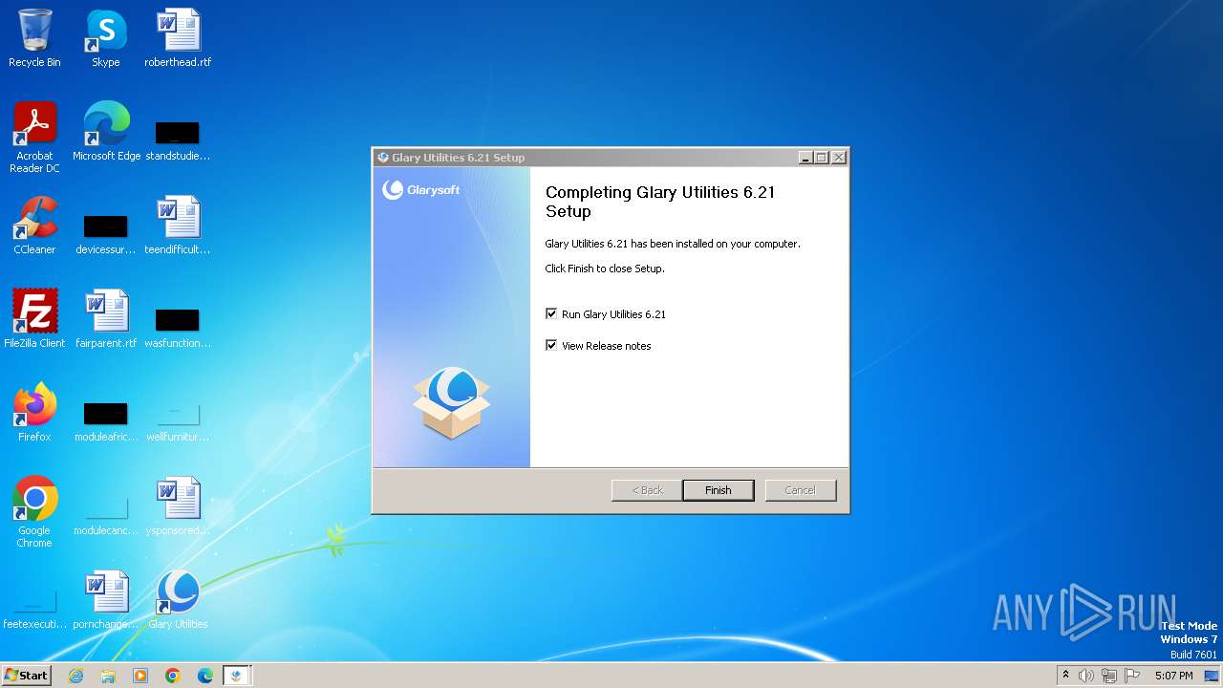This screenshot has height=688, width=1223.
Task: Close the Glary Utilities Setup window
Action: [x=839, y=158]
